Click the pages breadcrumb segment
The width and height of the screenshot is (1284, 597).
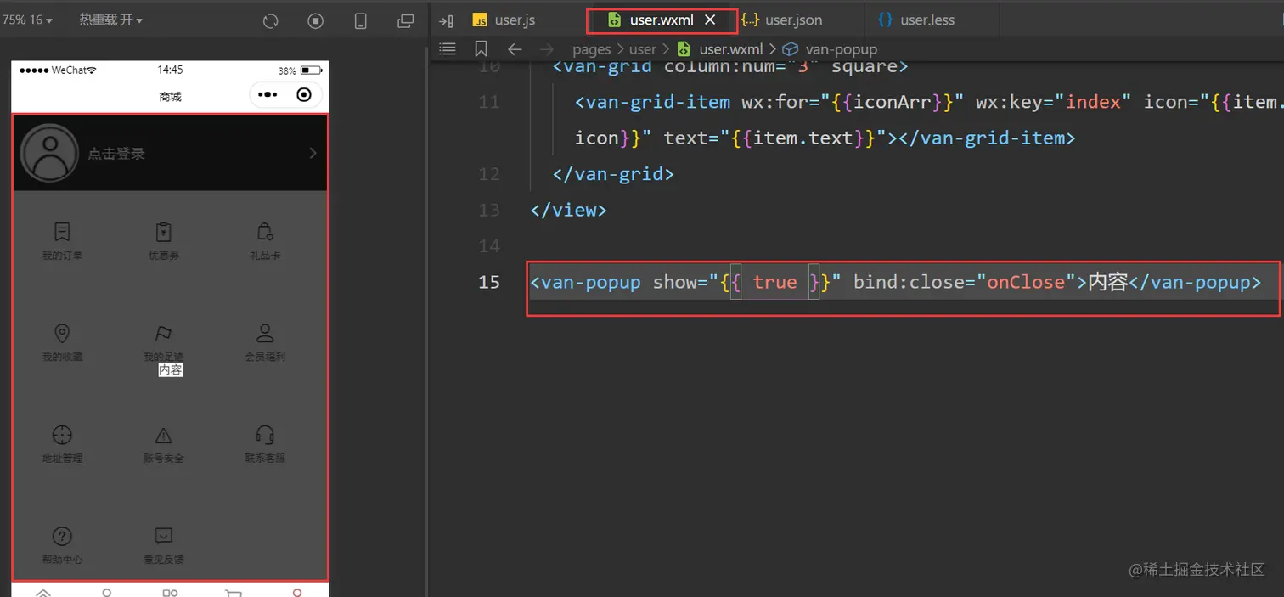(592, 49)
